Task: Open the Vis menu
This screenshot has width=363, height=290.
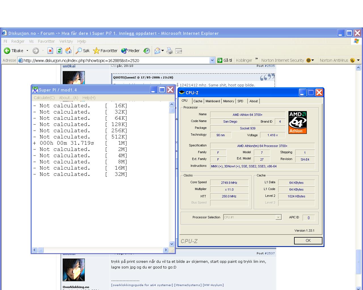Action: click(x=31, y=41)
